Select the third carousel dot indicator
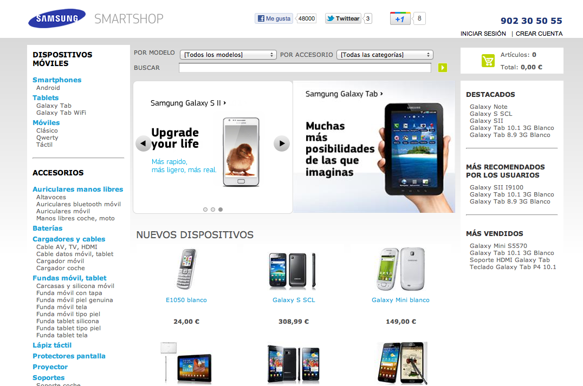The image size is (583, 386). click(221, 210)
